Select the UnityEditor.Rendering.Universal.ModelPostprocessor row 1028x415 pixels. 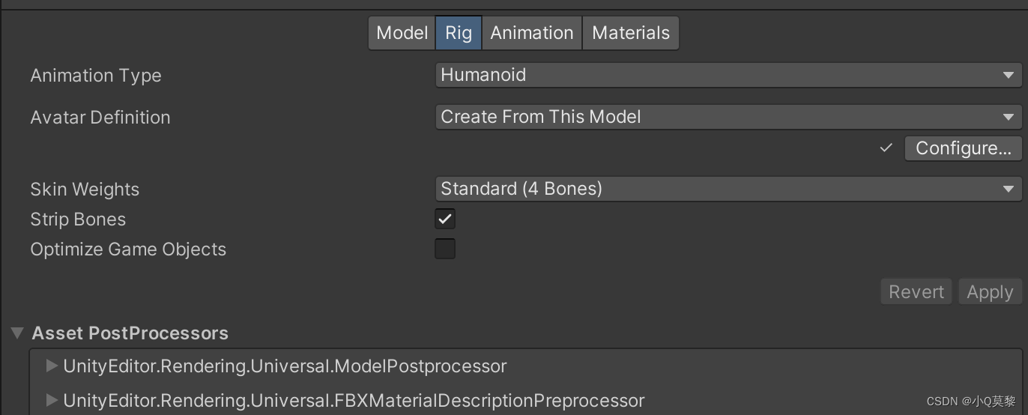coord(285,366)
